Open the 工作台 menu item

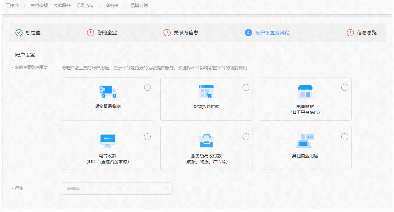pyautogui.click(x=12, y=6)
